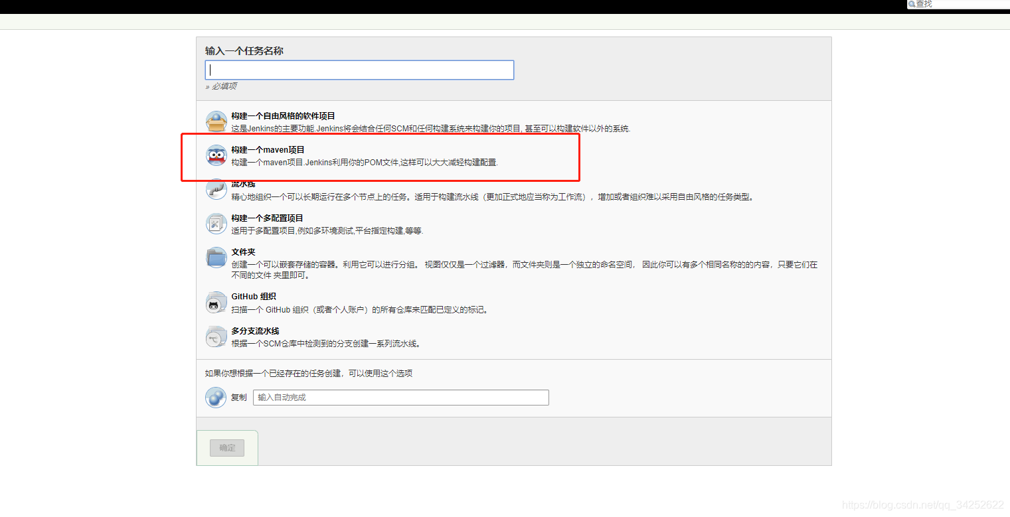The width and height of the screenshot is (1010, 517).
Task: Click the copy (复制) sphere icon
Action: pos(216,398)
